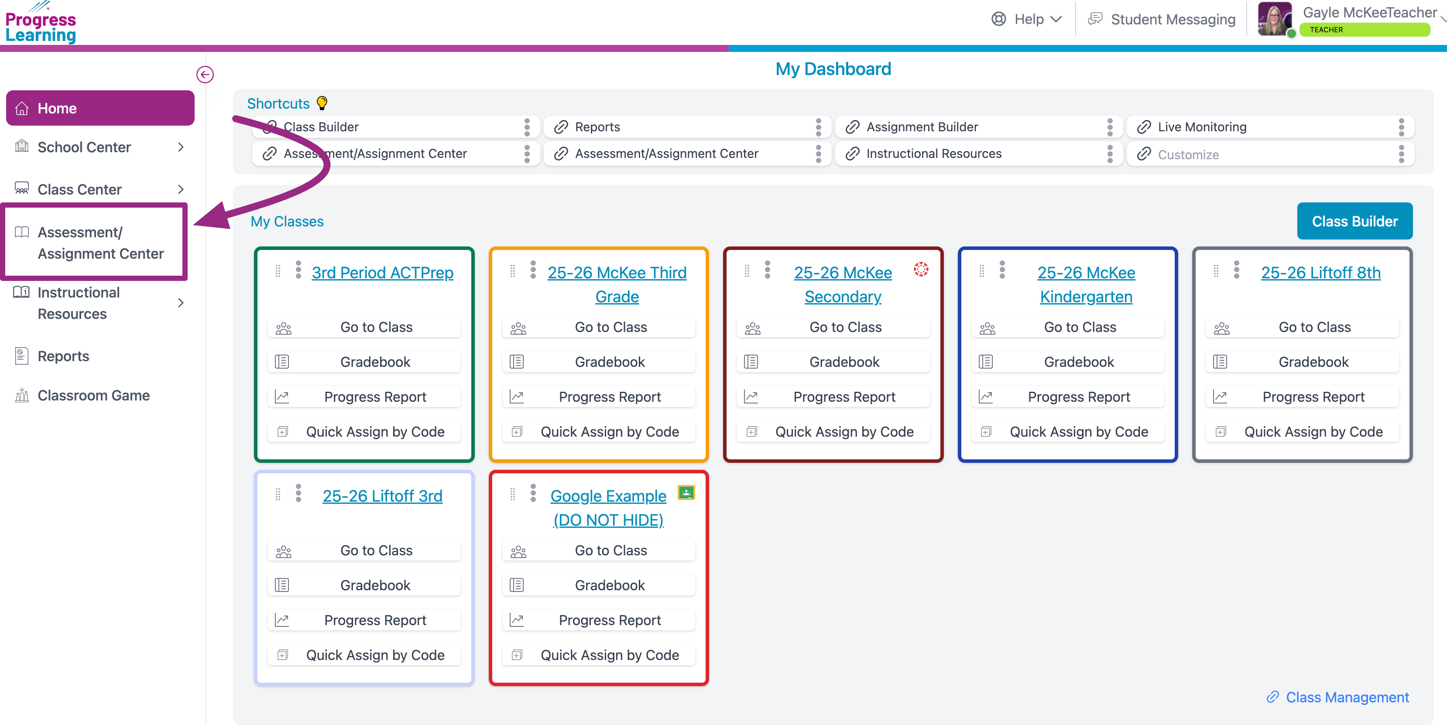Open kebab menu on 25-26 McKee Kindergarten card
1447x725 pixels.
coord(1002,270)
